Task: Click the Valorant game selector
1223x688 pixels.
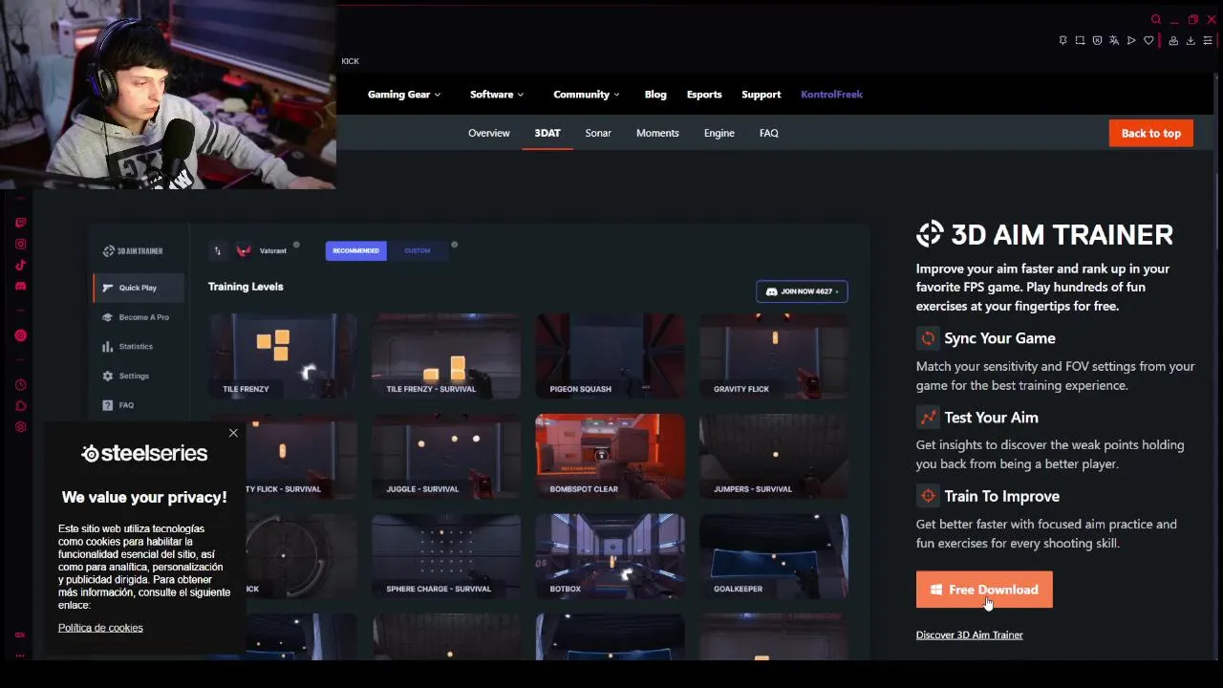Action: [x=262, y=250]
